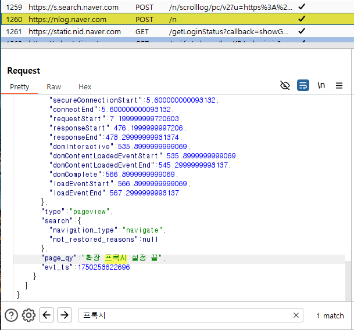354x330 pixels.
Task: Click secureConnectionStart value
Action: click(181, 100)
